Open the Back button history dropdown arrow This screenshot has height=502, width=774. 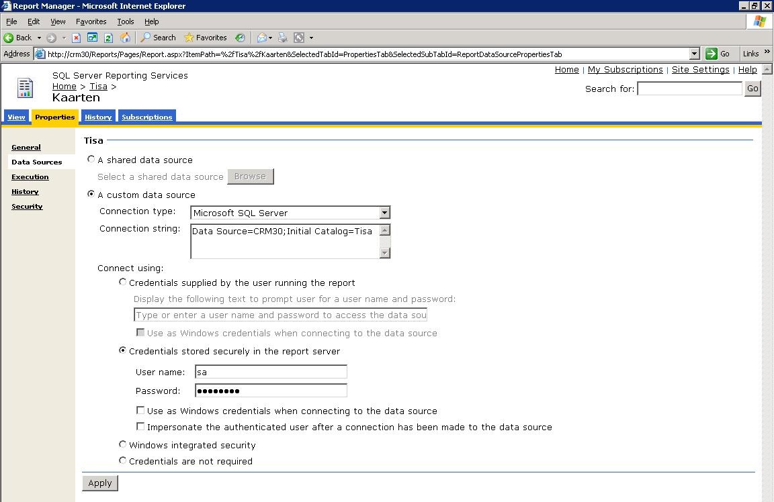point(39,38)
